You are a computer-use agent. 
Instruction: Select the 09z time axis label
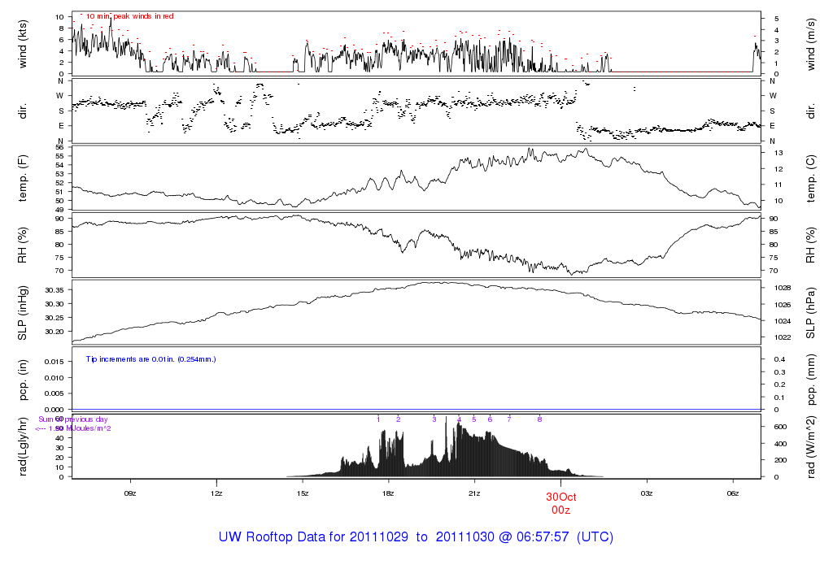click(130, 493)
